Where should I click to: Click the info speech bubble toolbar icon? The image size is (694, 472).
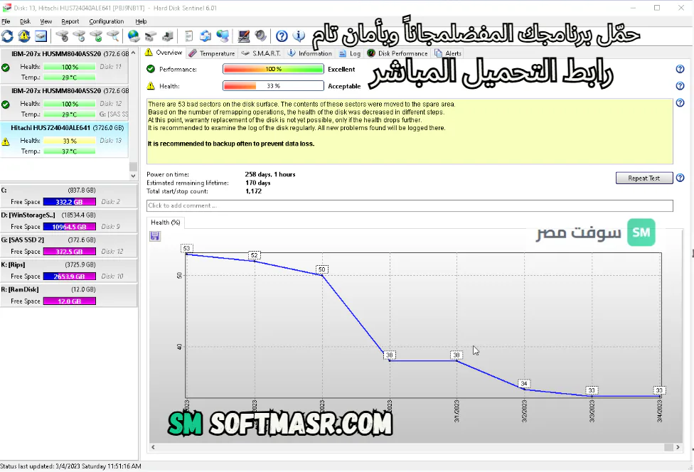299,36
